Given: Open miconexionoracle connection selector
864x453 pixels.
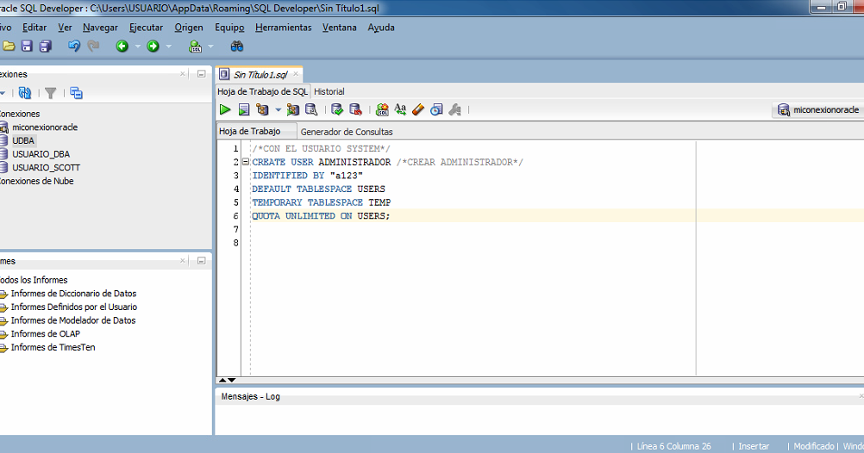Looking at the screenshot, I should pyautogui.click(x=819, y=110).
